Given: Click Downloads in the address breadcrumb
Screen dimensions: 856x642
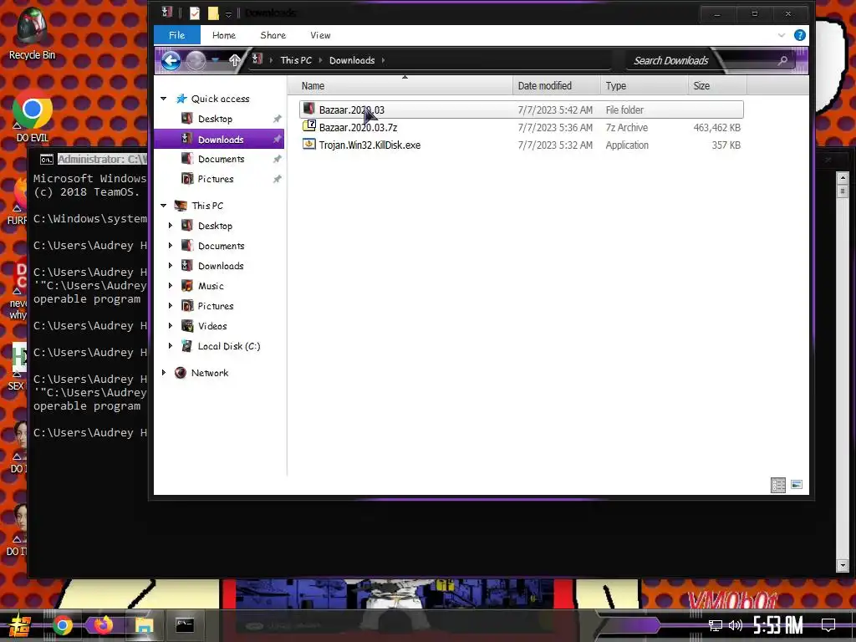Looking at the screenshot, I should [352, 60].
